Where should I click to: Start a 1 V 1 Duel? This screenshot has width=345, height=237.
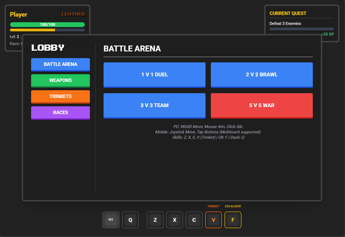(155, 75)
